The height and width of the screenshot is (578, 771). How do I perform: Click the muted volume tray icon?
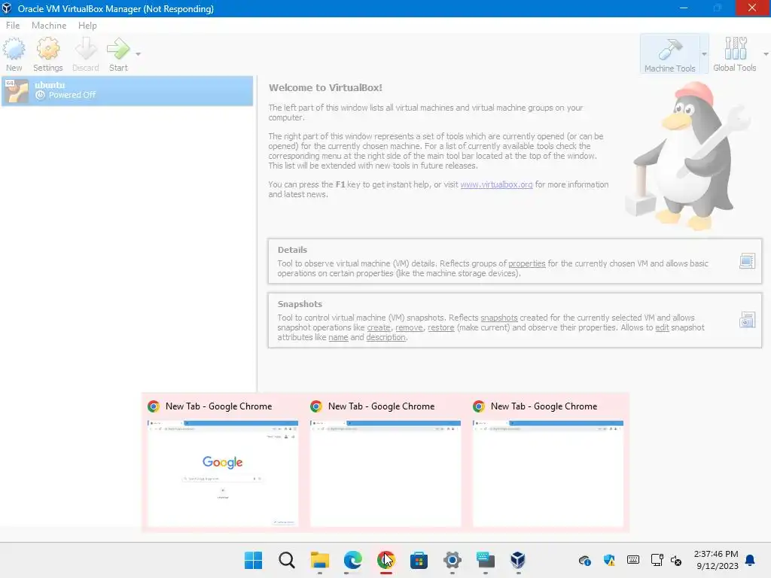coord(676,560)
